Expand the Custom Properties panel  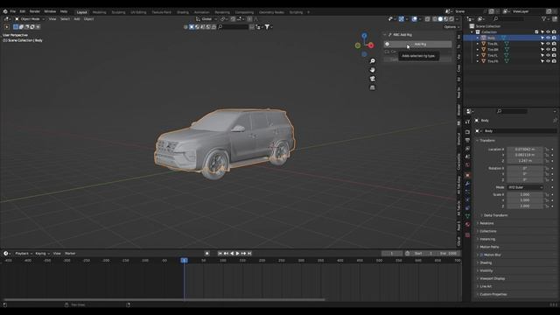coord(493,294)
